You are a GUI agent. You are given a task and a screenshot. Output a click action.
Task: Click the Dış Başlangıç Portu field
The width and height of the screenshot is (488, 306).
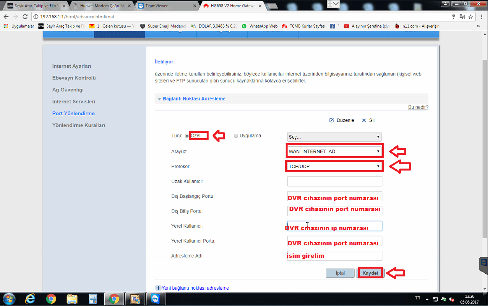(334, 196)
